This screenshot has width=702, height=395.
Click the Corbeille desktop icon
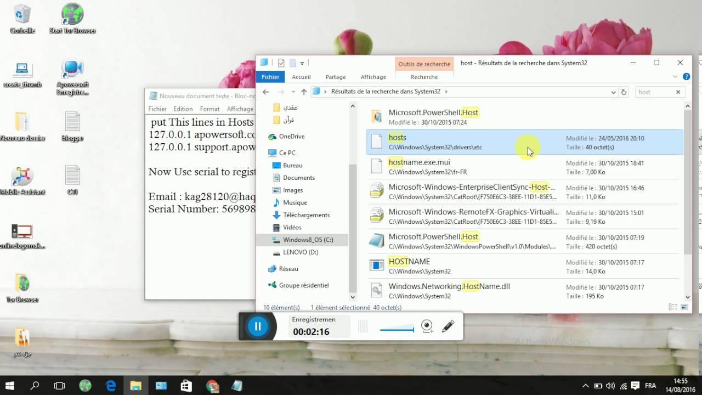coord(22,19)
